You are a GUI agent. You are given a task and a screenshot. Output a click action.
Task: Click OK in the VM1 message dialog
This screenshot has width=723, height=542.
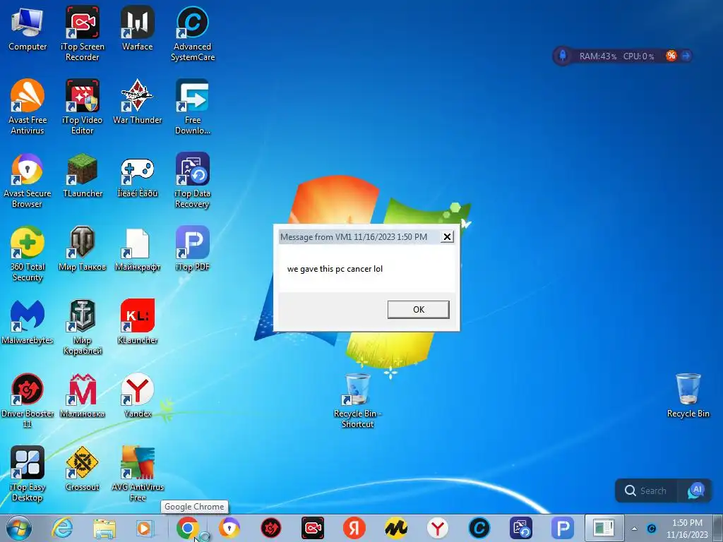point(418,309)
